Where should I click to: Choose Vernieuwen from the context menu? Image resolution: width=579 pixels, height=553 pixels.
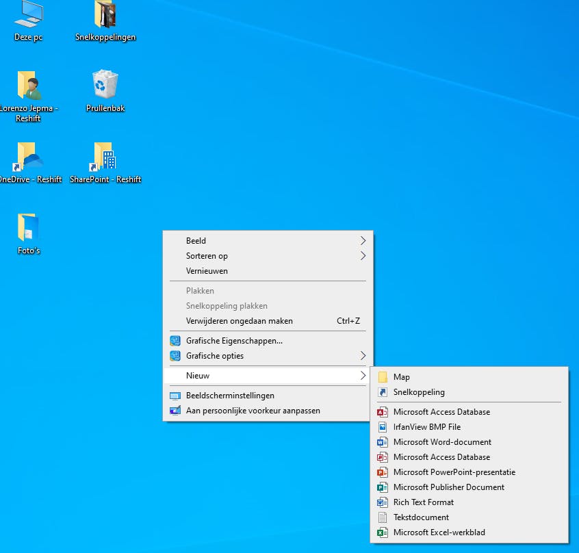pos(207,271)
